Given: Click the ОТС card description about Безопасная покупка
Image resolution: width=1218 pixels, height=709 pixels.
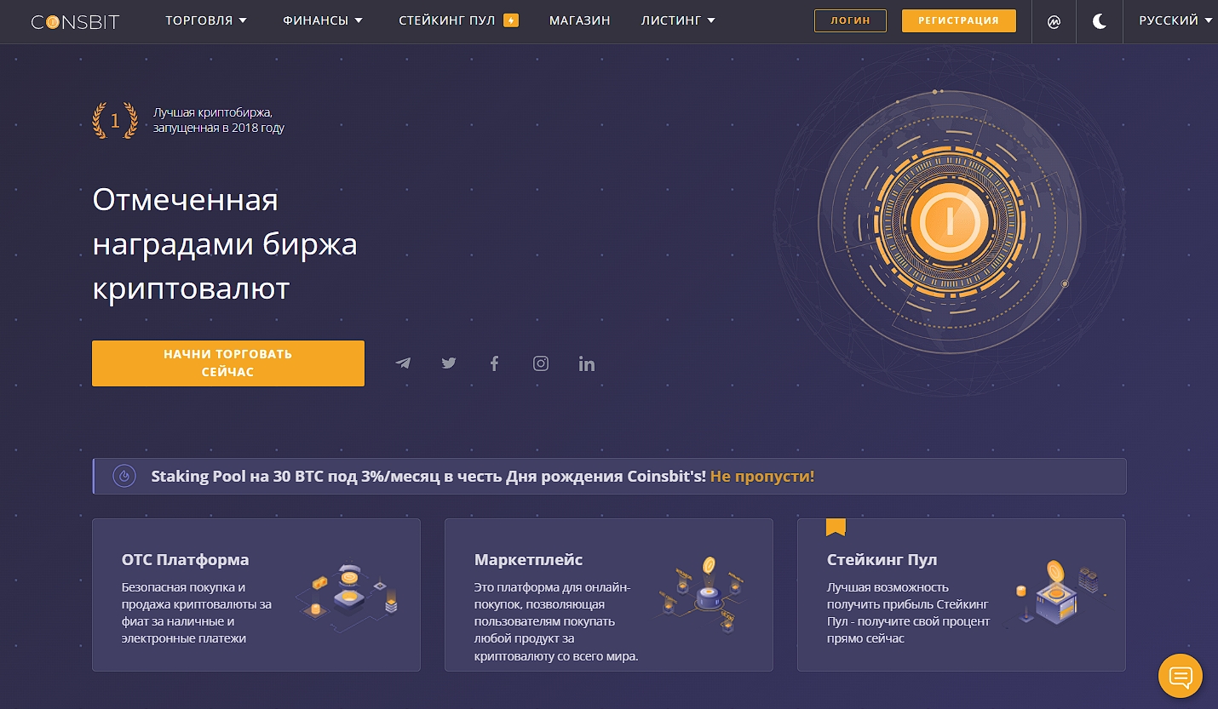Looking at the screenshot, I should pos(197,613).
